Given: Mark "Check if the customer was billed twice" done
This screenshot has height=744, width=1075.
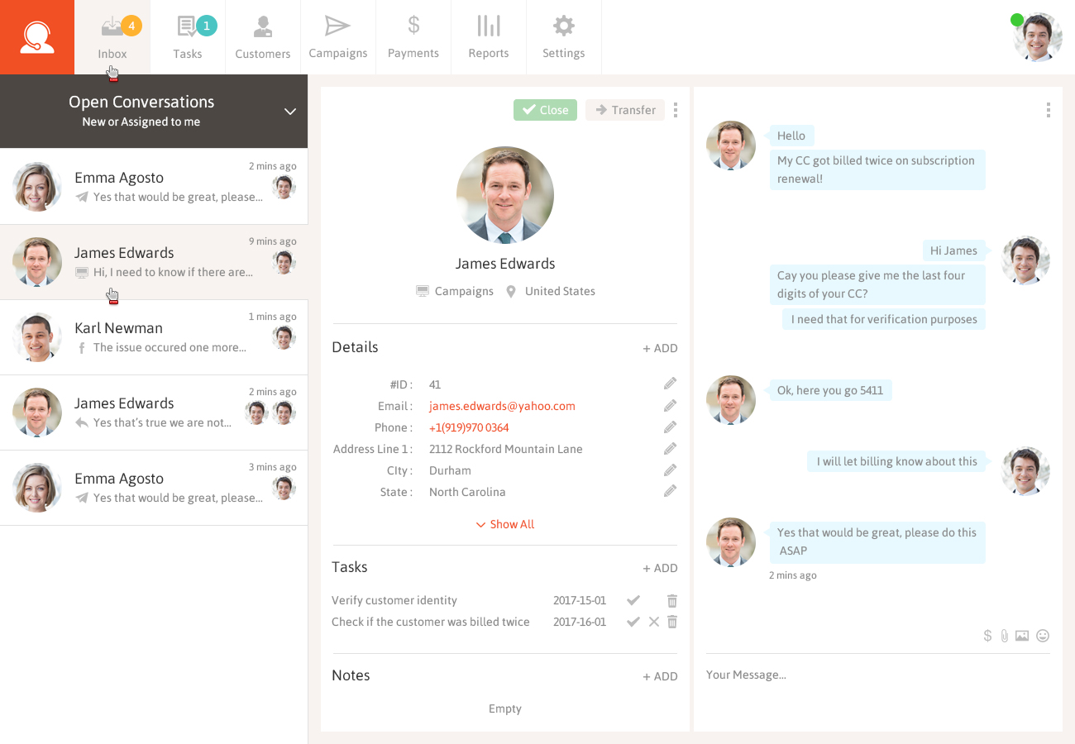Looking at the screenshot, I should point(633,622).
